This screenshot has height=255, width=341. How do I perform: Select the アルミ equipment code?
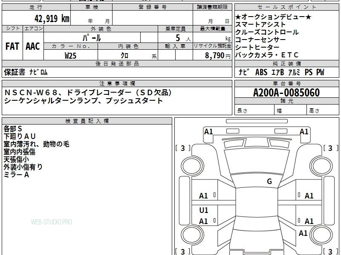tap(294, 72)
